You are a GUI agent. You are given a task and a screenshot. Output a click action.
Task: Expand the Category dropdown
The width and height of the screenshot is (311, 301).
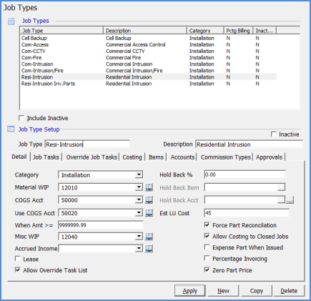pos(139,174)
